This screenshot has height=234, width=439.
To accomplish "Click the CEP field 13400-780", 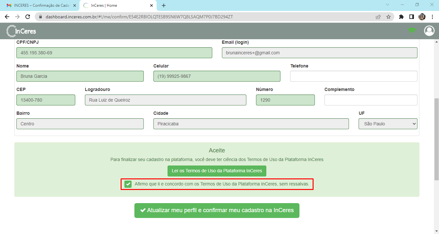I will (46, 100).
